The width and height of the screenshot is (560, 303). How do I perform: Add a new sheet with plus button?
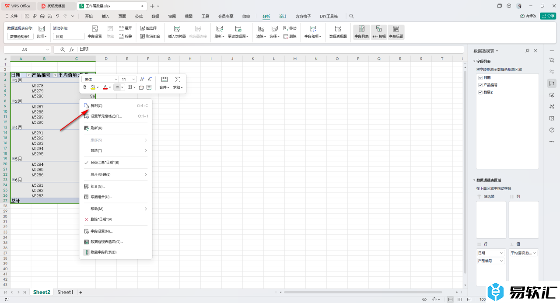[80, 292]
